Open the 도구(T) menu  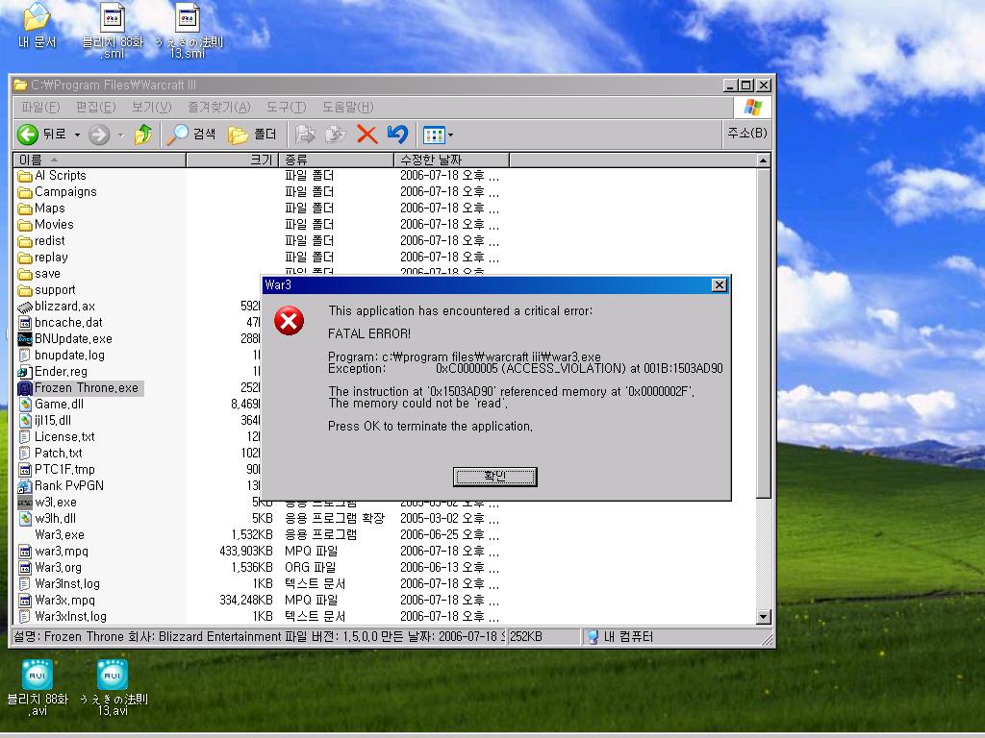point(286,108)
